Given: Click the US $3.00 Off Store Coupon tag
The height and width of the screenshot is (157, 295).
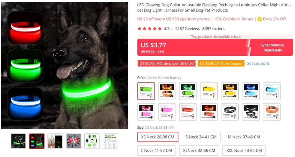Looking at the screenshot, I should [221, 63].
